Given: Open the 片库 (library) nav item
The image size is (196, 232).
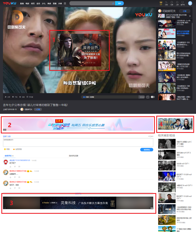Looking at the screenshot, I should [60, 4].
